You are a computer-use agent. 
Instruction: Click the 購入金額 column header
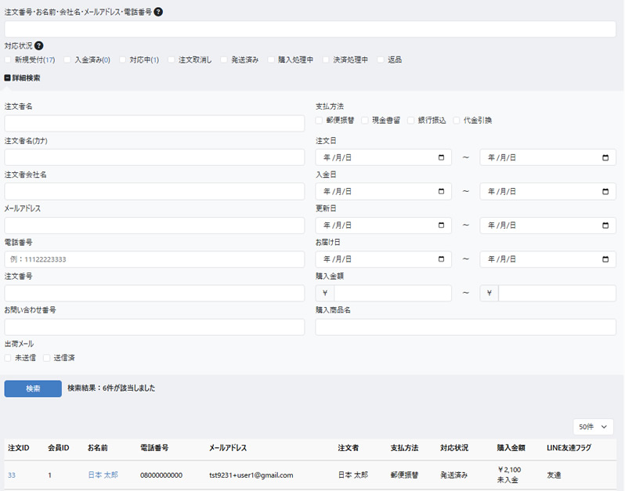point(511,448)
